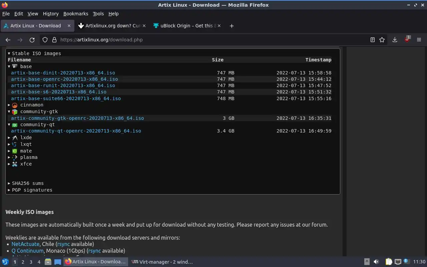The image size is (427, 267).
Task: Open the Tools menu
Action: coord(98,14)
